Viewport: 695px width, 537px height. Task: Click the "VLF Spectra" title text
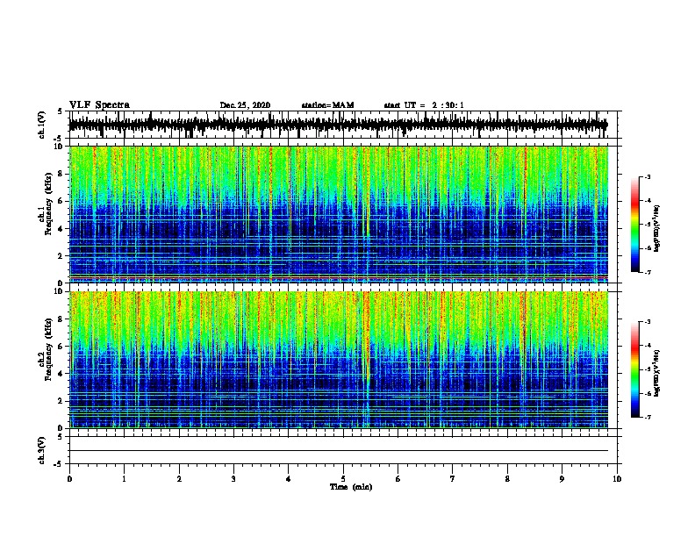pyautogui.click(x=99, y=105)
